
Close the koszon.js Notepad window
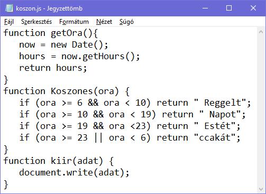253,8
